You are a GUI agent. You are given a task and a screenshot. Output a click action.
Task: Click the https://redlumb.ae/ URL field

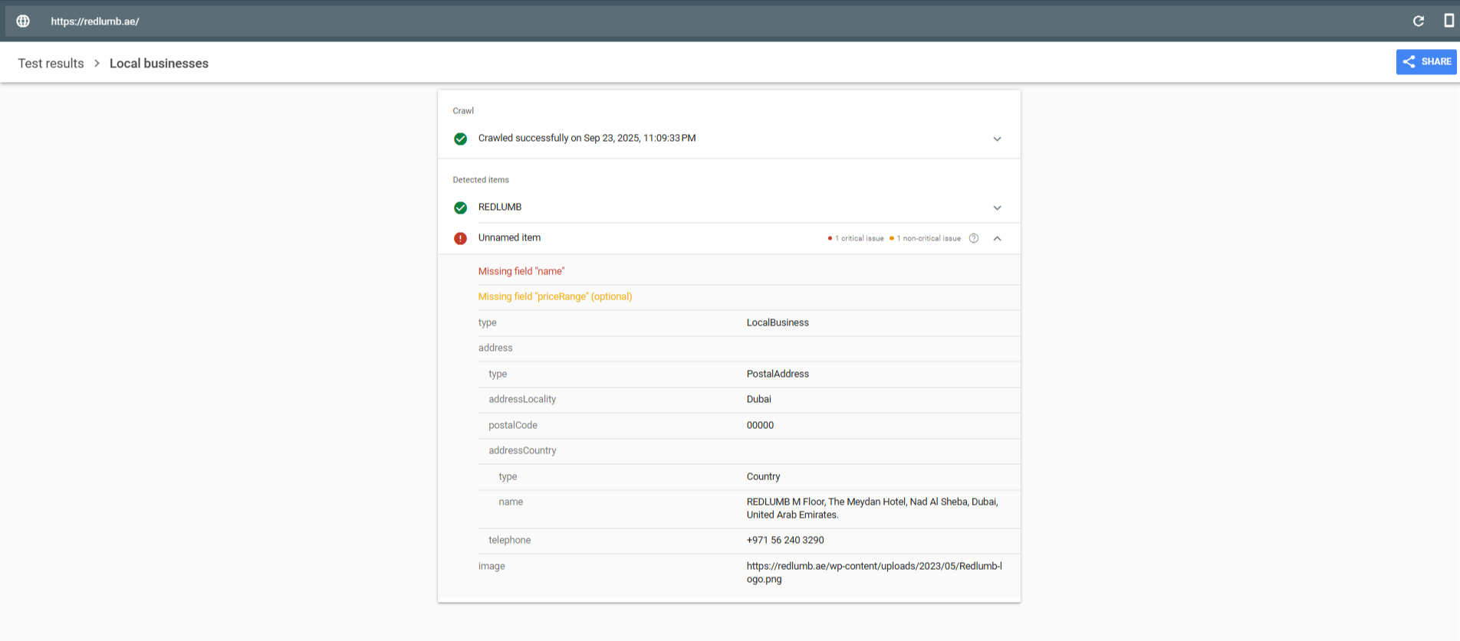pos(95,21)
